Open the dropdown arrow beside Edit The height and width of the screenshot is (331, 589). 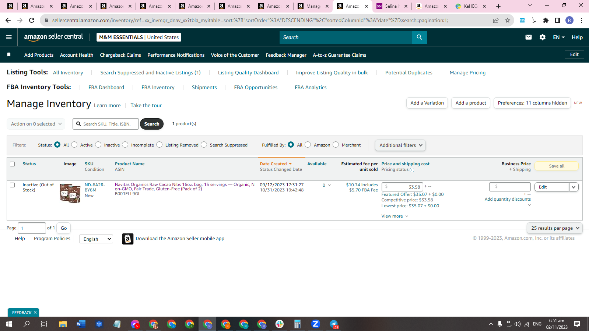[574, 187]
